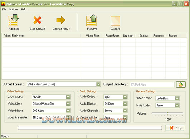The width and height of the screenshot is (190, 139).
Task: Minimize the converter window
Action: pyautogui.click(x=175, y=4)
